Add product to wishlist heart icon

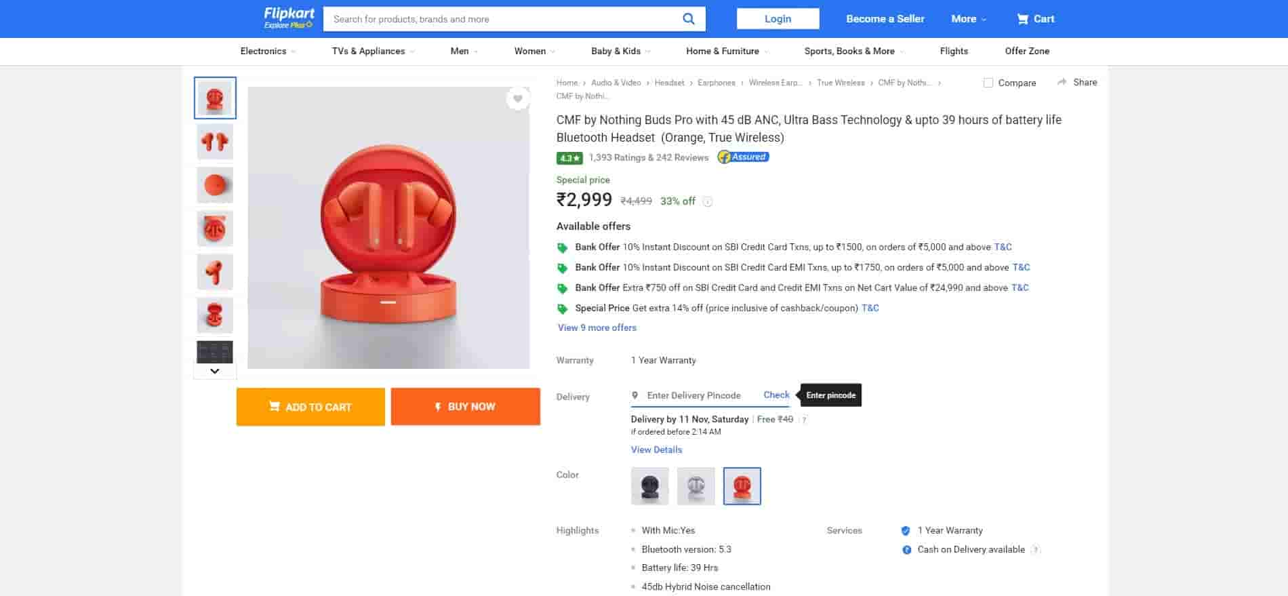click(x=518, y=99)
